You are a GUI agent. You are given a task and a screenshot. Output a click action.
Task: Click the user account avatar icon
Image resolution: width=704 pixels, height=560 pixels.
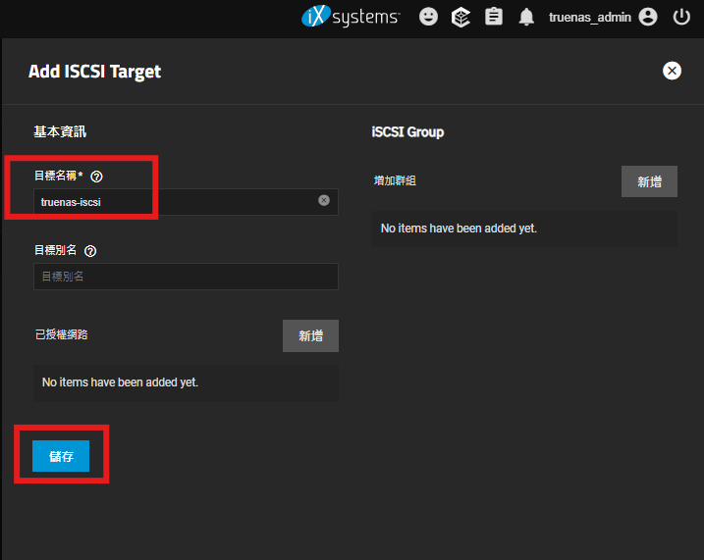[x=647, y=17]
